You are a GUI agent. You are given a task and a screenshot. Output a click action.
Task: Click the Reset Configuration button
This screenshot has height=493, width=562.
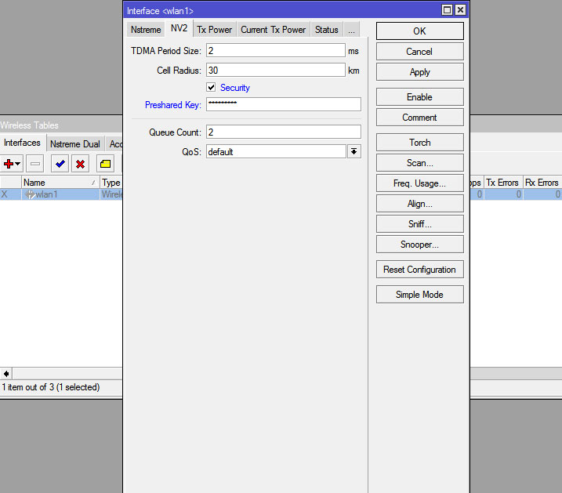click(x=419, y=270)
